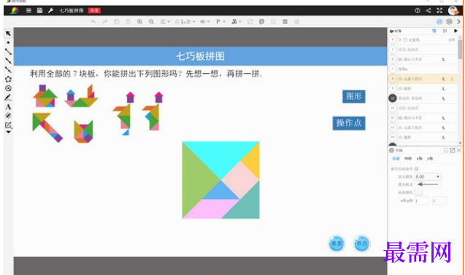Switch to the x-axis properties tab
Viewport: 465px width, 275px height.
[x=419, y=158]
